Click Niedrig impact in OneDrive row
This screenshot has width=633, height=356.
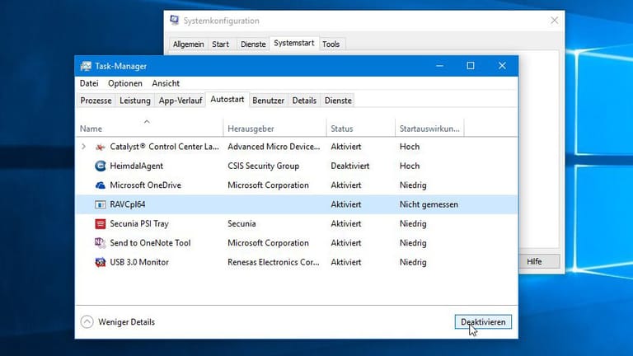point(413,185)
